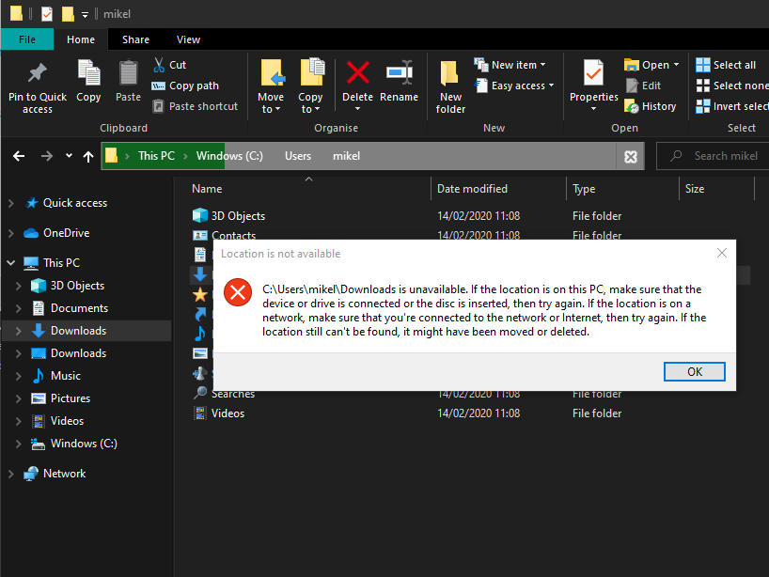Image resolution: width=769 pixels, height=577 pixels.
Task: Click Copy path in ribbon
Action: pyautogui.click(x=185, y=86)
